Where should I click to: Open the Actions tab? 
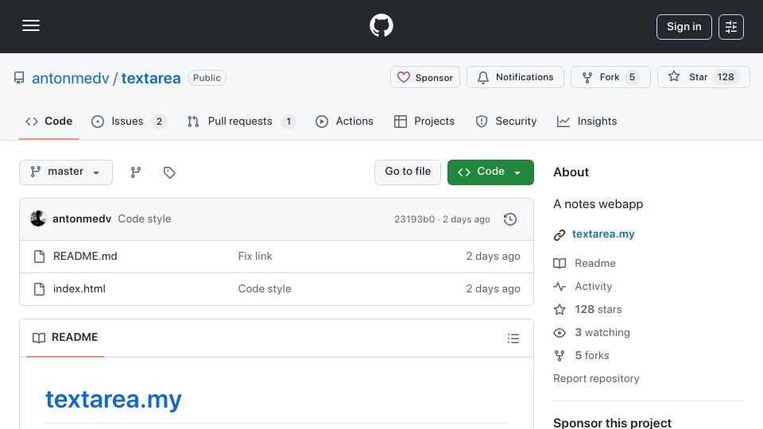pyautogui.click(x=344, y=121)
